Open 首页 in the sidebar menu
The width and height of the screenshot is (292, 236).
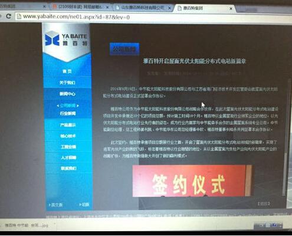[67, 71]
